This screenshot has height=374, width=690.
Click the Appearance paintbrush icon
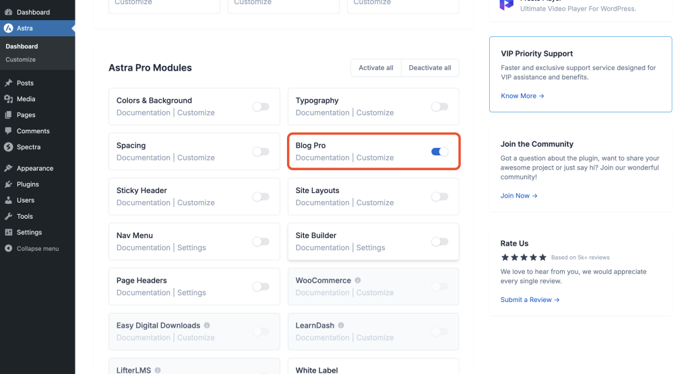[8, 168]
